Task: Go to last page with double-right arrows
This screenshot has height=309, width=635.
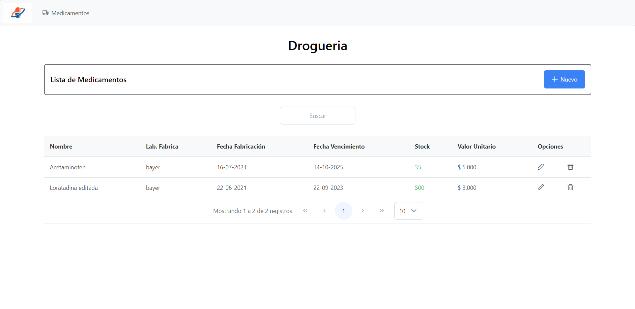Action: click(x=382, y=211)
